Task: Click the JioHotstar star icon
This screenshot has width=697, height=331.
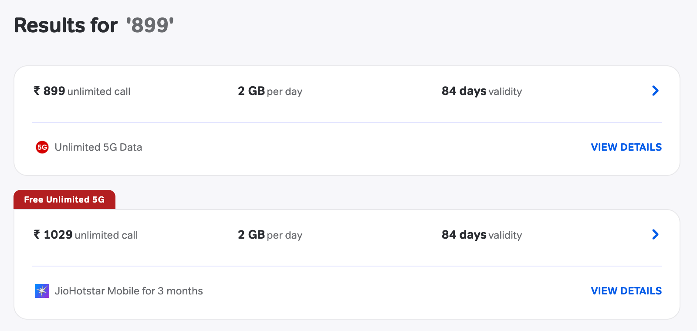Action: coord(42,291)
